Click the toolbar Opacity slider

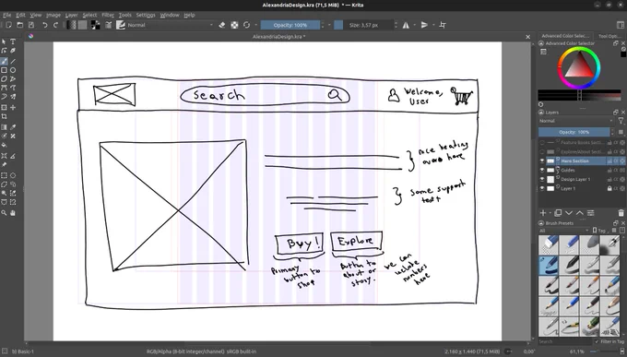tap(290, 25)
